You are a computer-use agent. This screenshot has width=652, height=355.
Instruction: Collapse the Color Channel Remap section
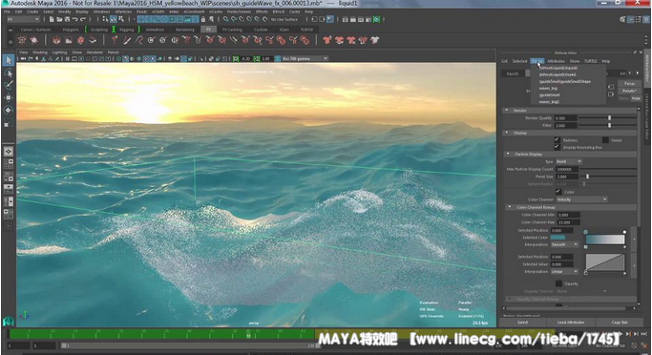(510, 206)
